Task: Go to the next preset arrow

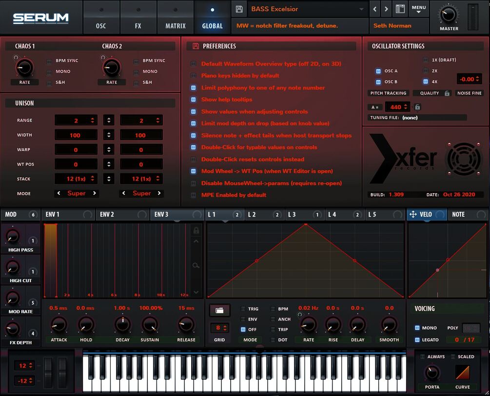Action: (386, 9)
